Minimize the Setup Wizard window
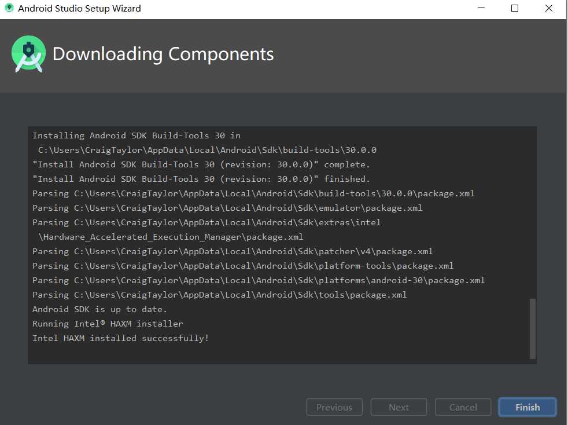The width and height of the screenshot is (568, 425). coord(481,8)
